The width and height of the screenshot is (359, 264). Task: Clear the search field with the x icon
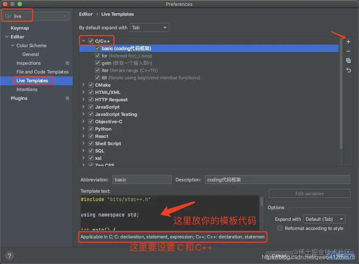65,16
